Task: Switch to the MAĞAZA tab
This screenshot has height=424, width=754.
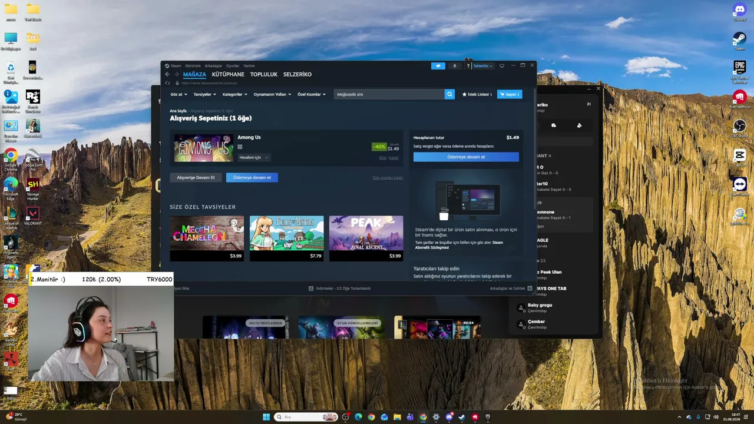Action: (x=194, y=75)
